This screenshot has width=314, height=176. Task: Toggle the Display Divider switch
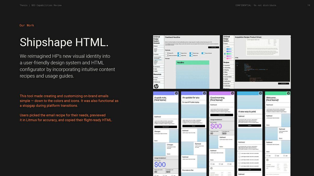(x=179, y=53)
